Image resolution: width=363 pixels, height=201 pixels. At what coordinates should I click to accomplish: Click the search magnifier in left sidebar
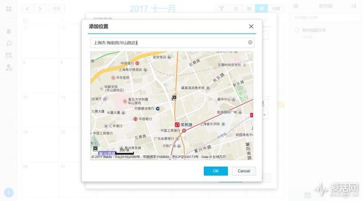(x=9, y=43)
